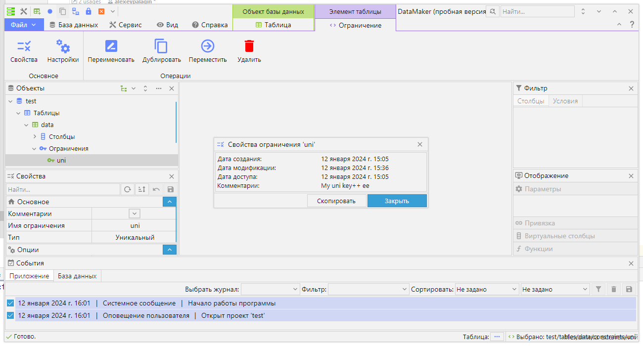643x346 pixels.
Task: Collapse the test database node
Action: point(10,101)
